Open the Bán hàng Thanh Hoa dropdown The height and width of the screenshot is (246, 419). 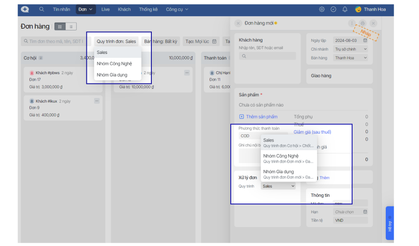(351, 58)
